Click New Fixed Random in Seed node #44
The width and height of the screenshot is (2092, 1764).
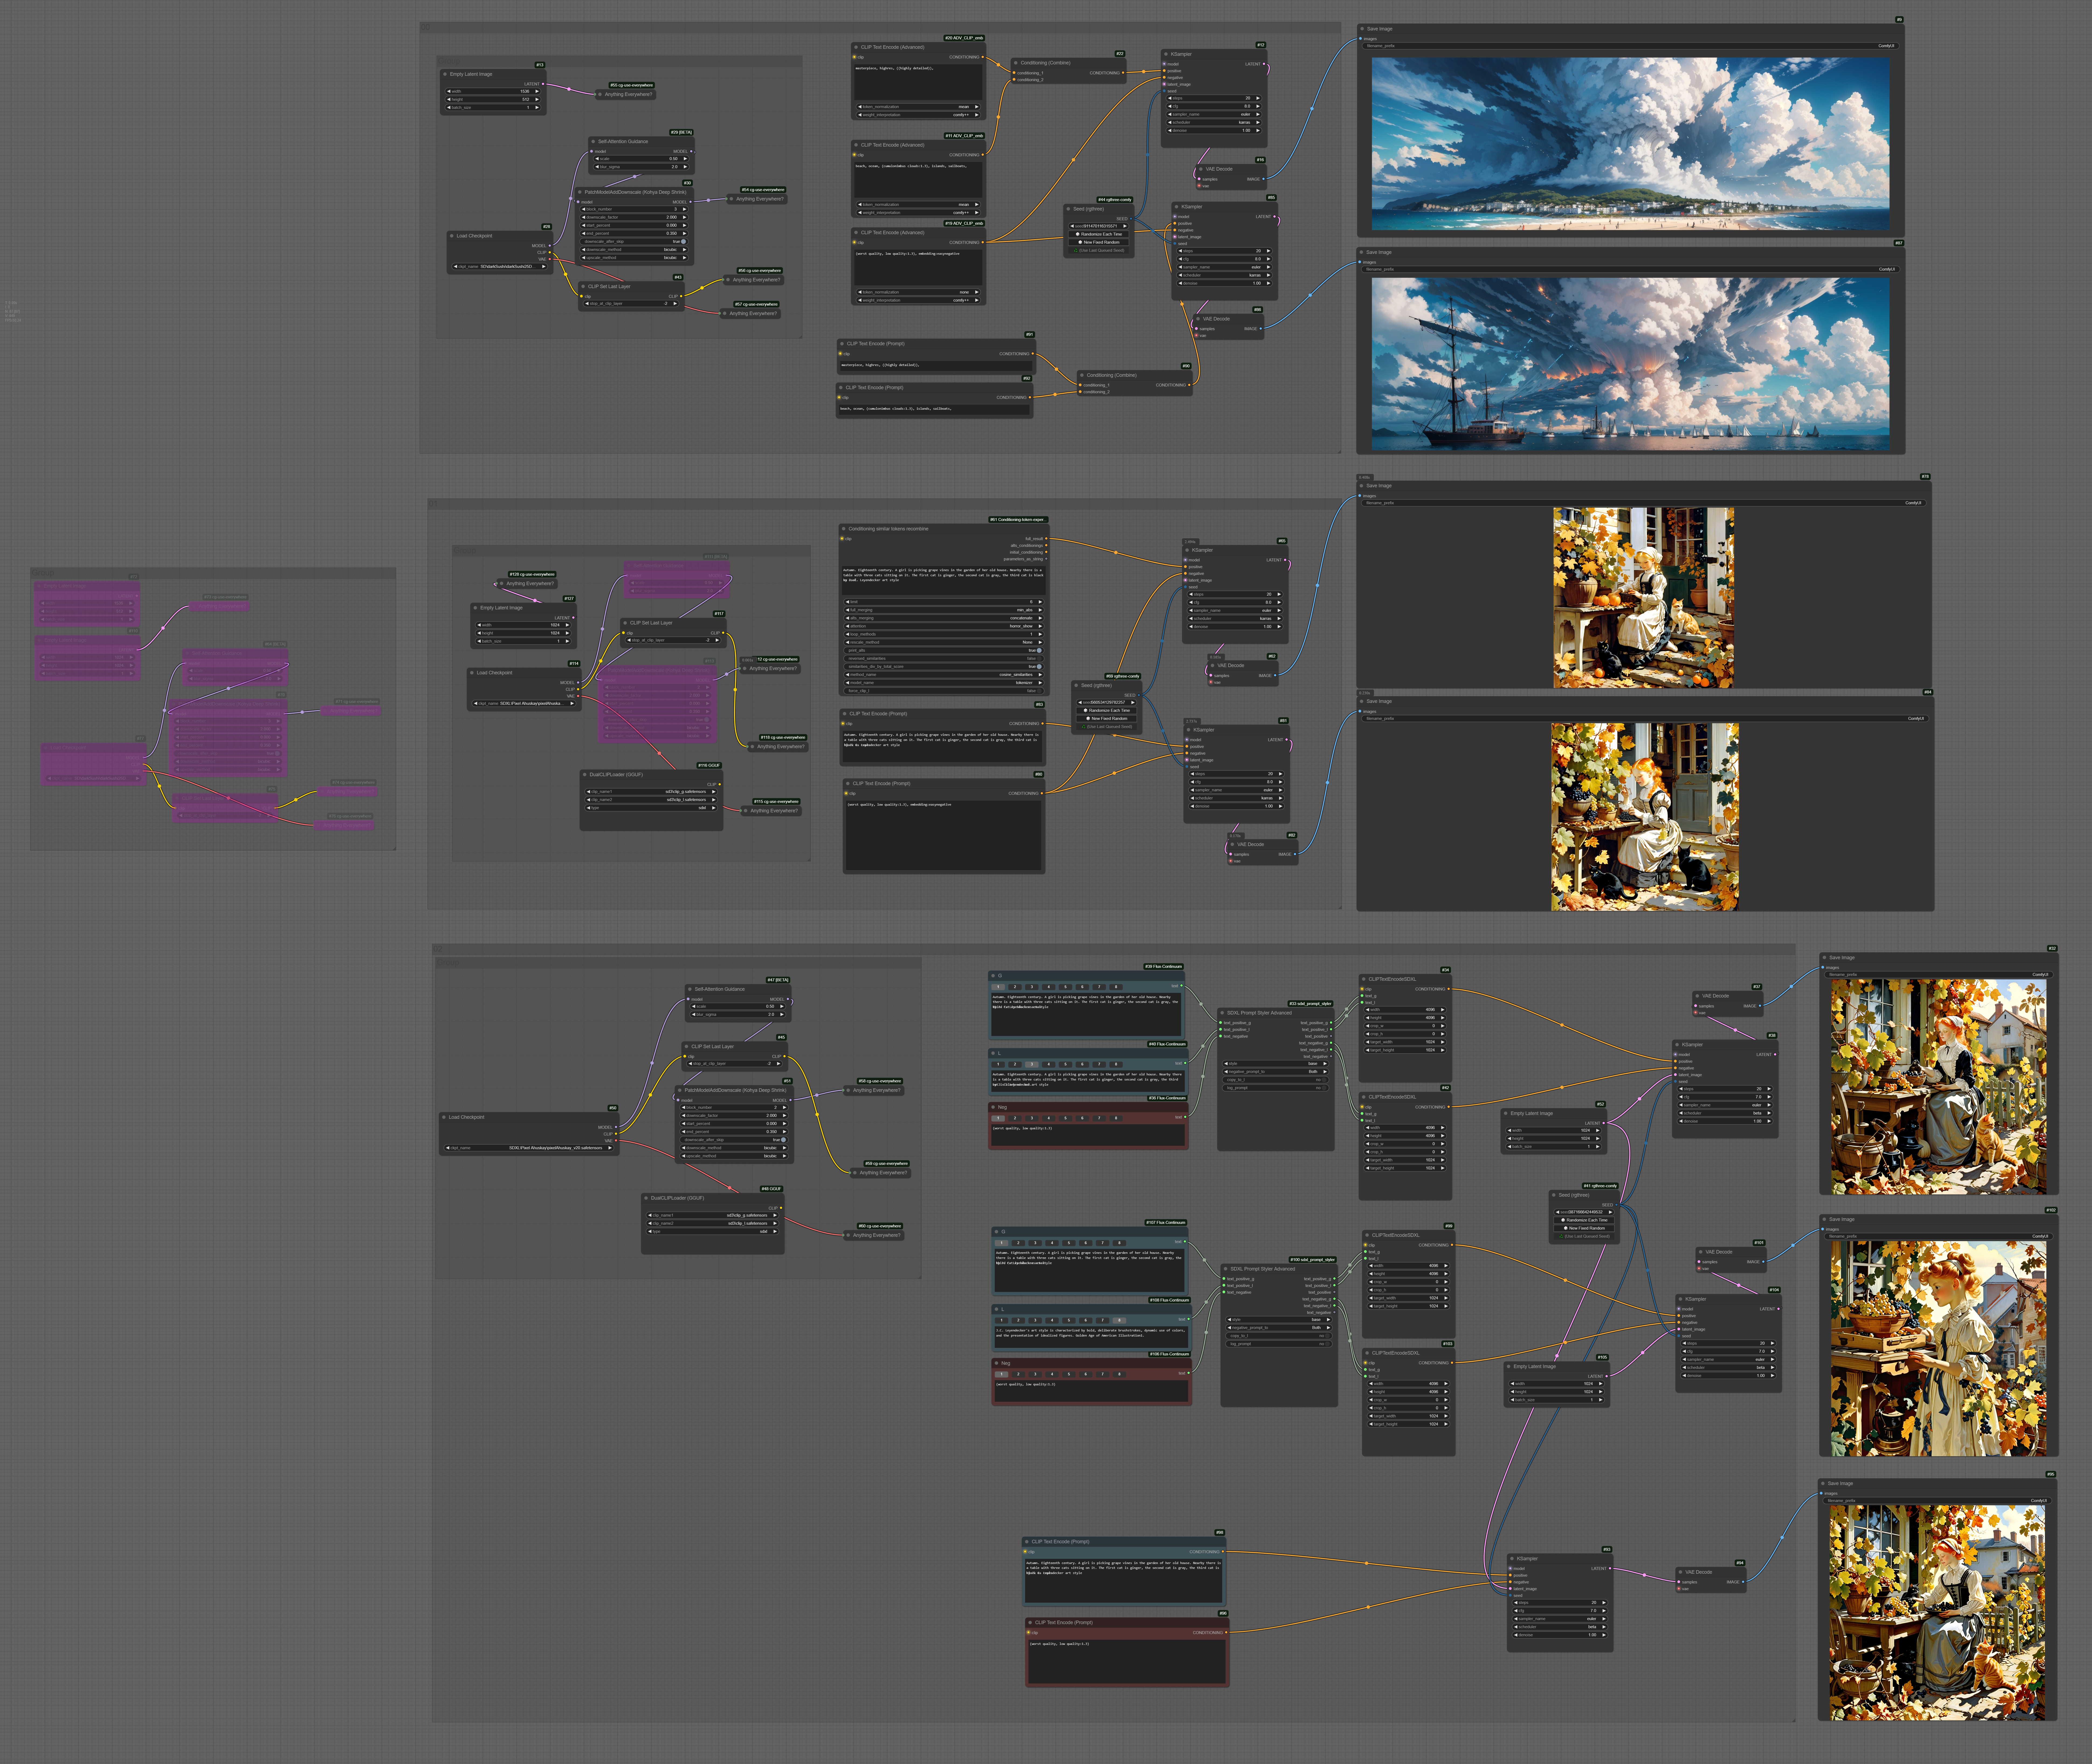[x=1099, y=242]
